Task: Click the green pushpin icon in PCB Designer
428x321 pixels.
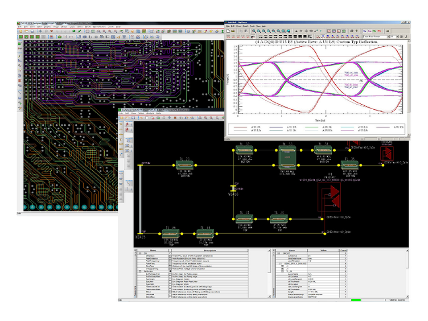Action: point(79,31)
